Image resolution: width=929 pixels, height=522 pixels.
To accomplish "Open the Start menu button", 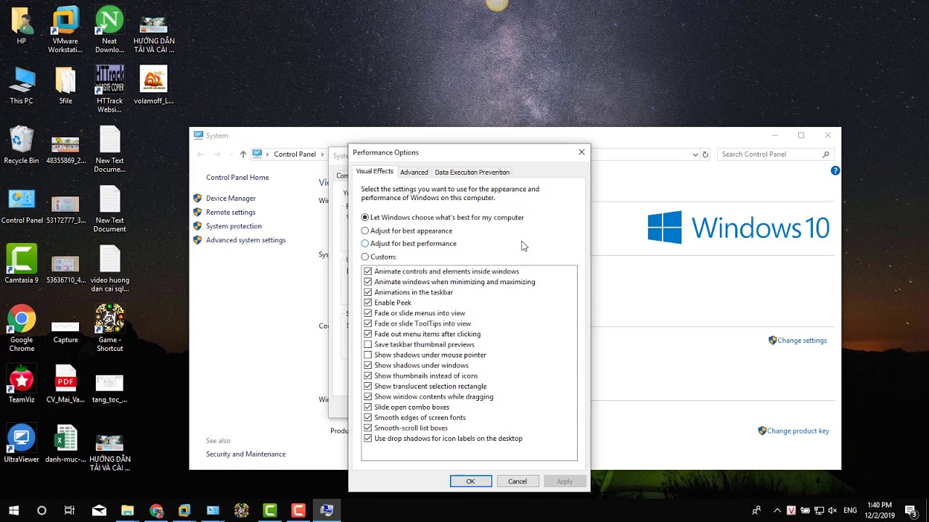I will [x=14, y=510].
